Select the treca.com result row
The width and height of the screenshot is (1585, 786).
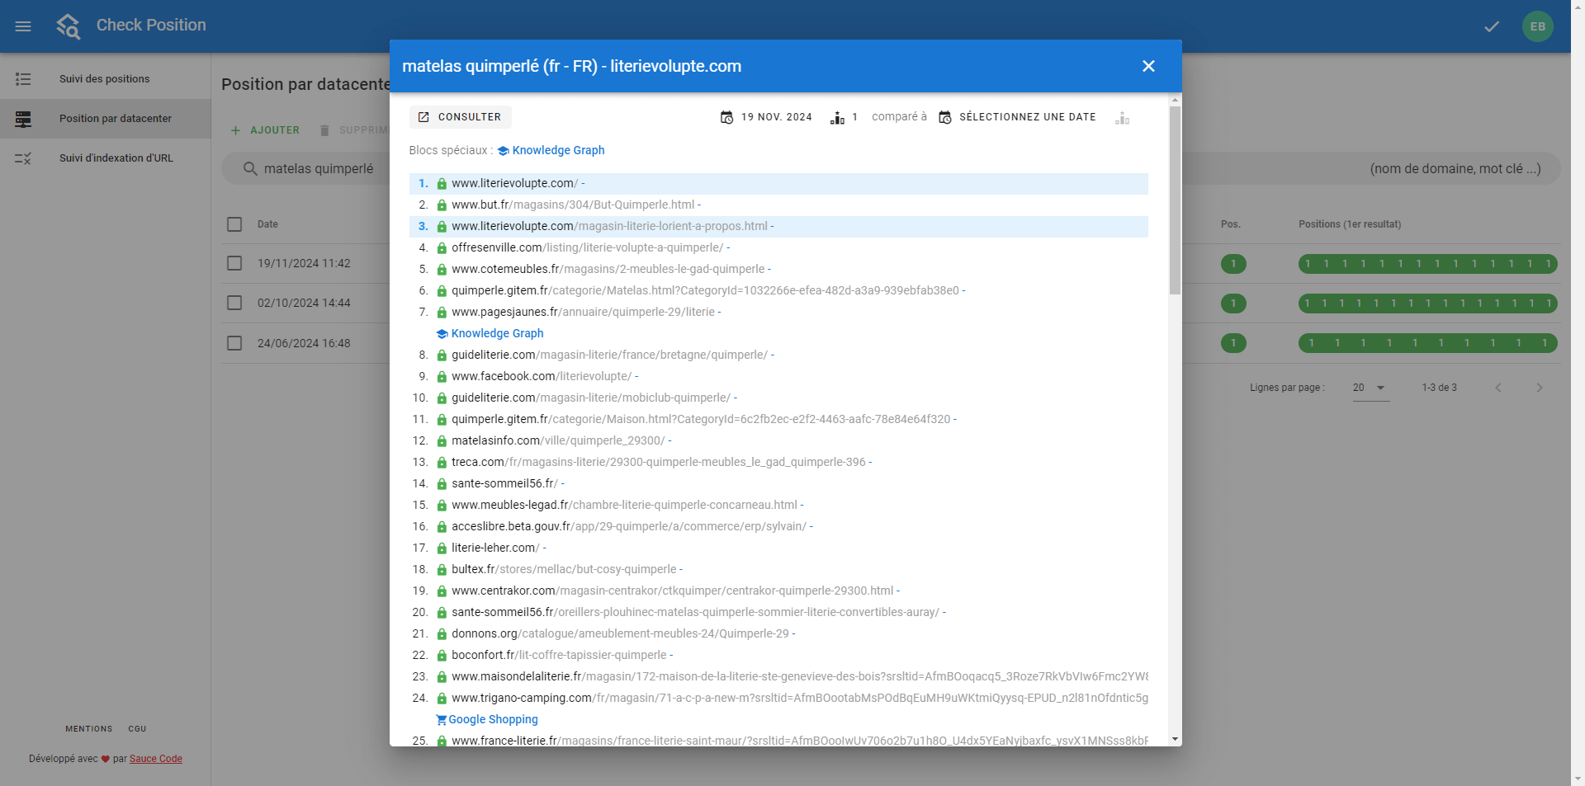point(778,463)
